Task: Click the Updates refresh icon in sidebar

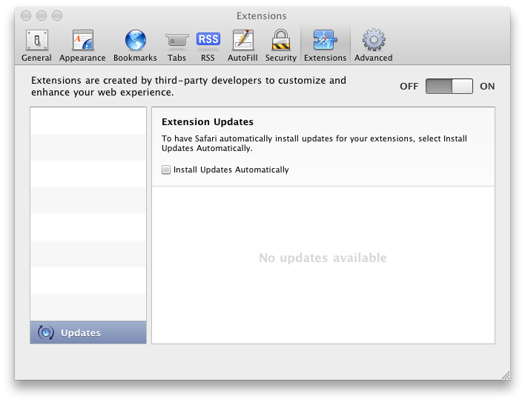Action: coord(46,332)
